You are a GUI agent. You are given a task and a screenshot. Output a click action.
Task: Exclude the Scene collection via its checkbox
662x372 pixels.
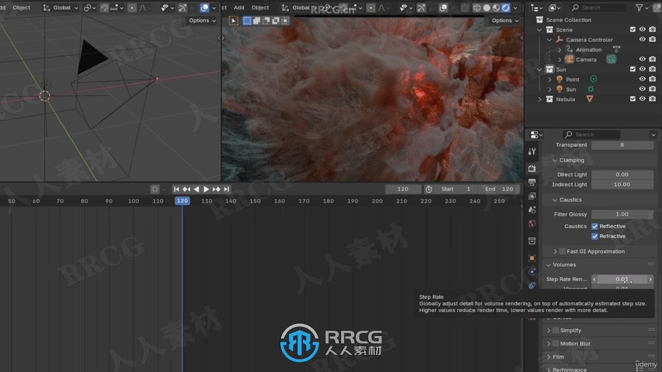click(x=633, y=29)
